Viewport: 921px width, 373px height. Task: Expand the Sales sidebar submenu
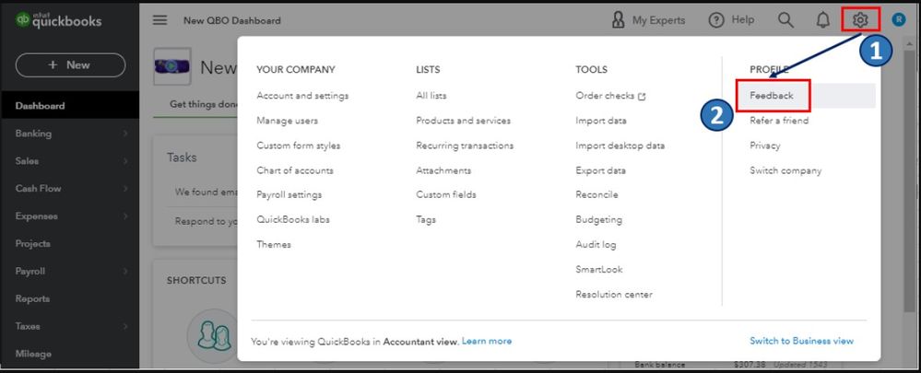pyautogui.click(x=125, y=161)
